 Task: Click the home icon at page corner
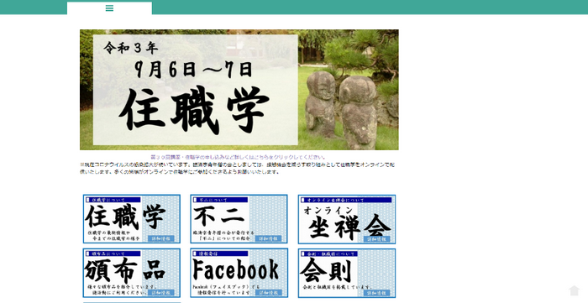click(574, 290)
